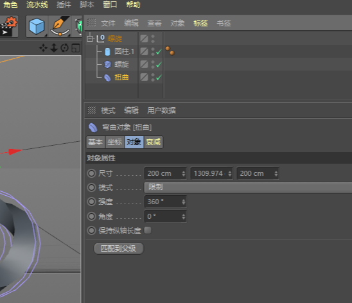The image size is (352, 303).
Task: Select the blue Cube primitive tool
Action: click(x=37, y=26)
